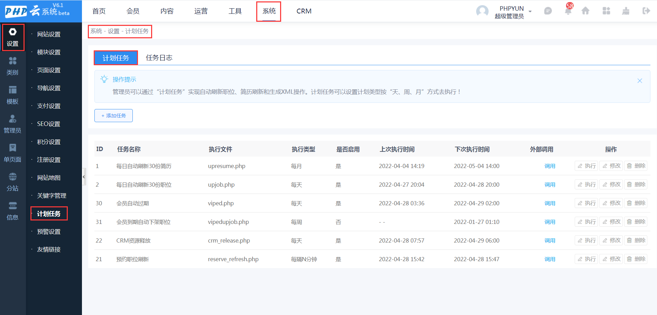657x315 pixels.
Task: Open 模块设置 in the side menu
Action: [x=49, y=52]
